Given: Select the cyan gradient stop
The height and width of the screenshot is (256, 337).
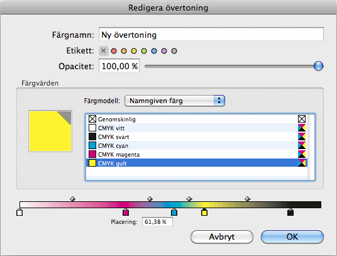Looking at the screenshot, I should [x=174, y=212].
